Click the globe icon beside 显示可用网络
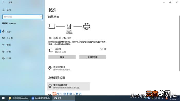Image resolution: width=180 pixels, height=101 pixels. pos(50,68)
